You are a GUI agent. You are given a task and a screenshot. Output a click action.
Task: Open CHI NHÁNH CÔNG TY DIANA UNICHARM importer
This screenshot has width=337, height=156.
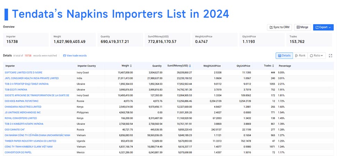(37, 135)
